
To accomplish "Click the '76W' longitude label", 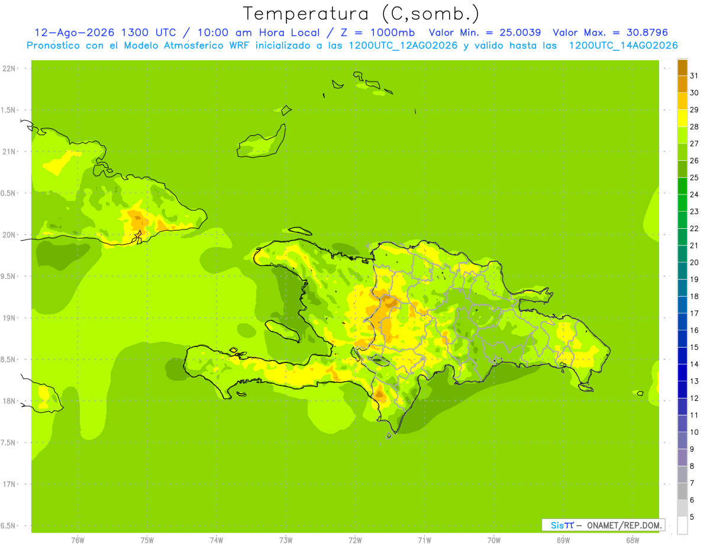I will click(78, 540).
